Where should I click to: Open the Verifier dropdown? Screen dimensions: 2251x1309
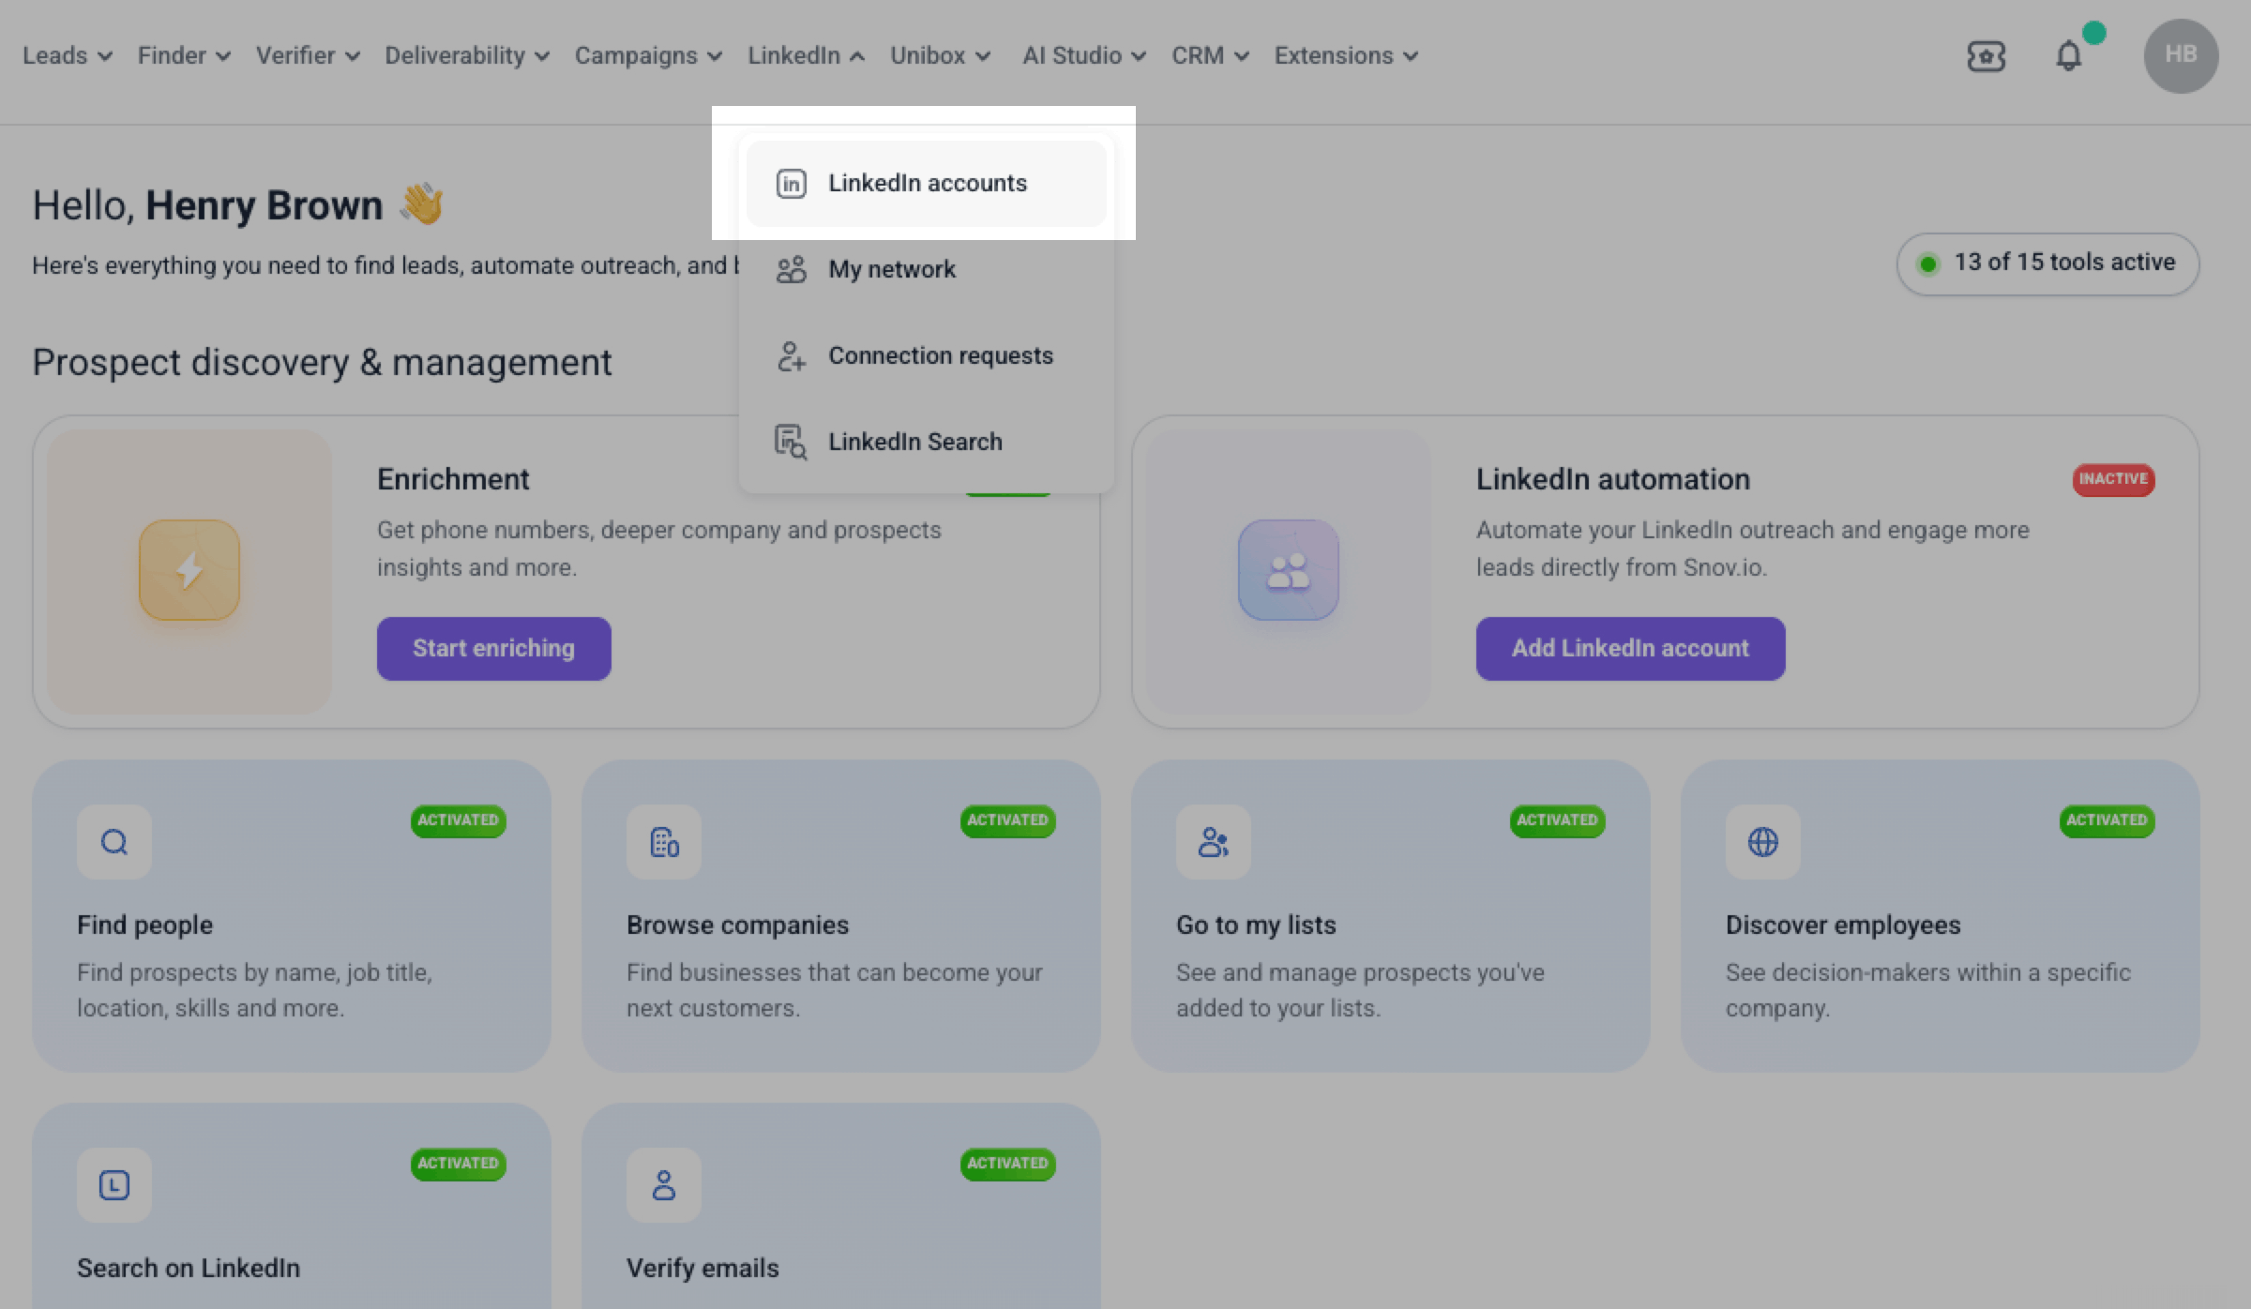(x=308, y=55)
